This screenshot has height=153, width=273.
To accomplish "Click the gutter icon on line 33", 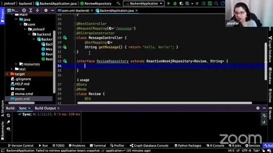I will coord(65,61).
